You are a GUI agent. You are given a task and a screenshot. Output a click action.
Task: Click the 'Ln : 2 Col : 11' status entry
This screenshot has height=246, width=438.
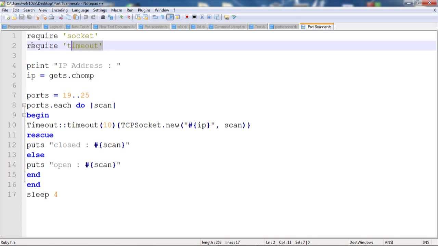[279, 242]
